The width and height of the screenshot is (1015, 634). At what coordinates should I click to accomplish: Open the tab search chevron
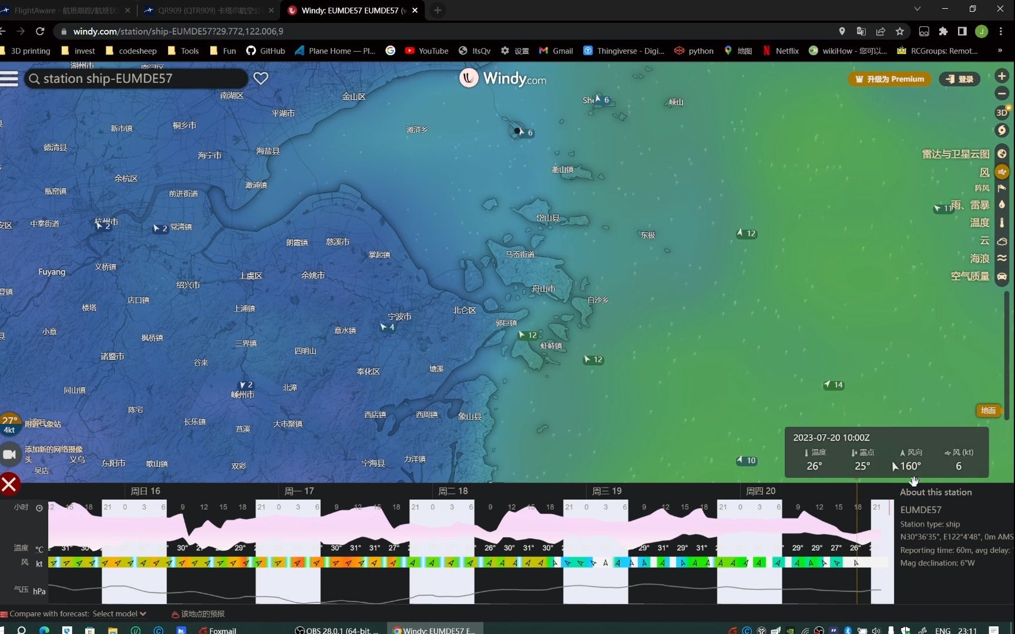917,9
